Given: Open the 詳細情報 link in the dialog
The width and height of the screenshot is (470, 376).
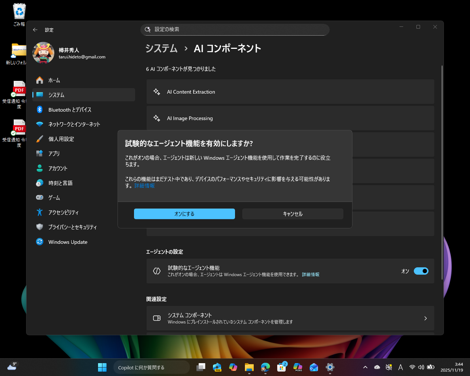Looking at the screenshot, I should [144, 186].
